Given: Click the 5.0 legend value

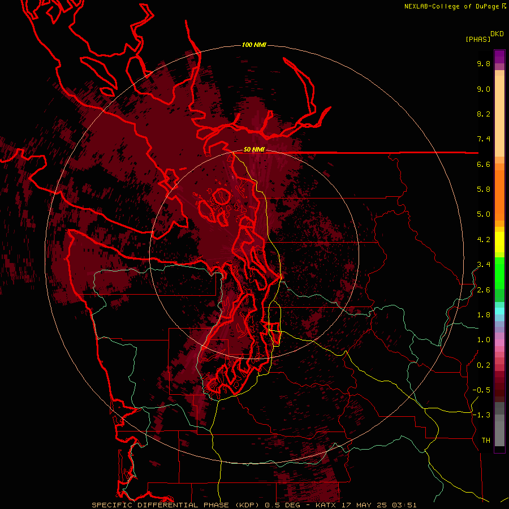Looking at the screenshot, I should coord(484,214).
